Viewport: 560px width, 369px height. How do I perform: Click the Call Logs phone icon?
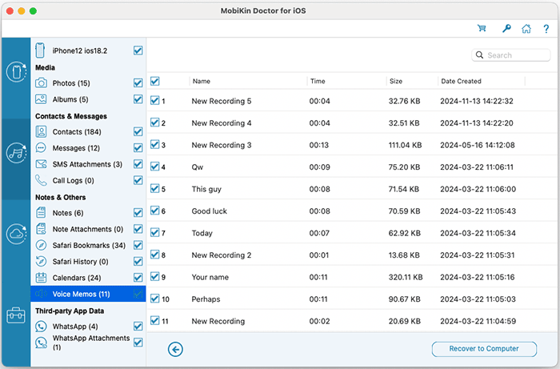tap(41, 180)
